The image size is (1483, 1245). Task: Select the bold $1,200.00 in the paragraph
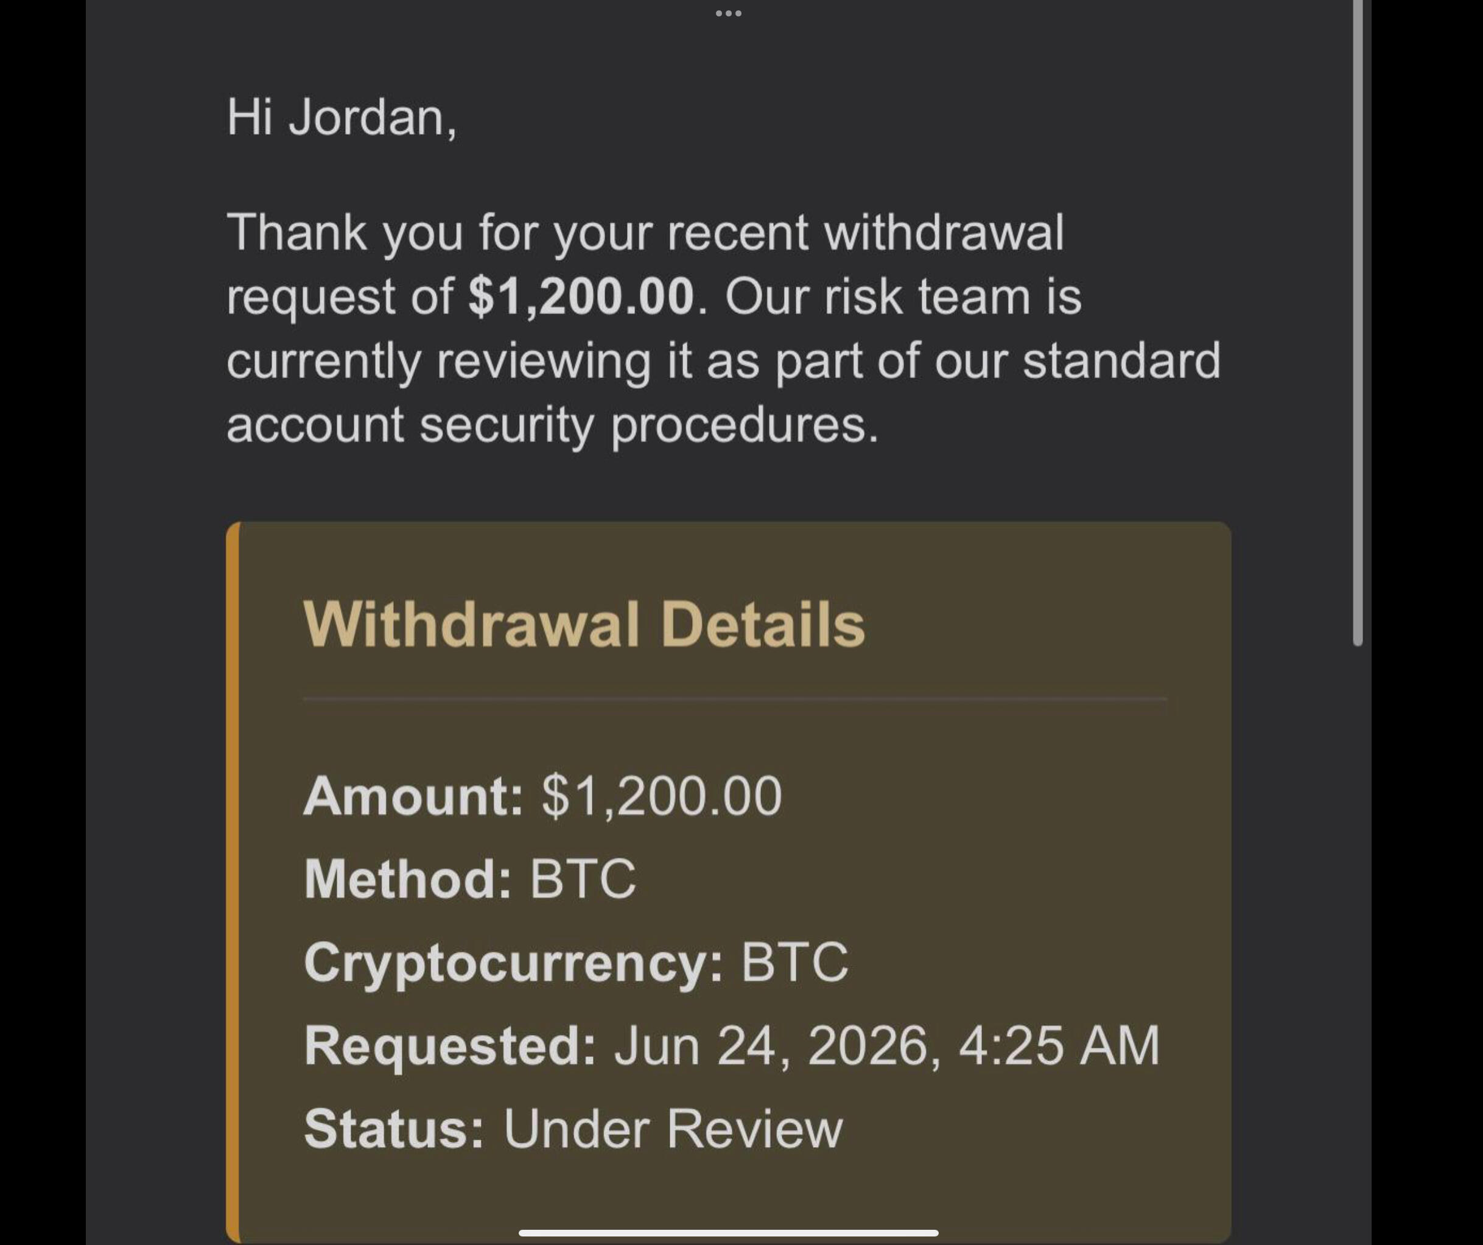[x=581, y=296]
